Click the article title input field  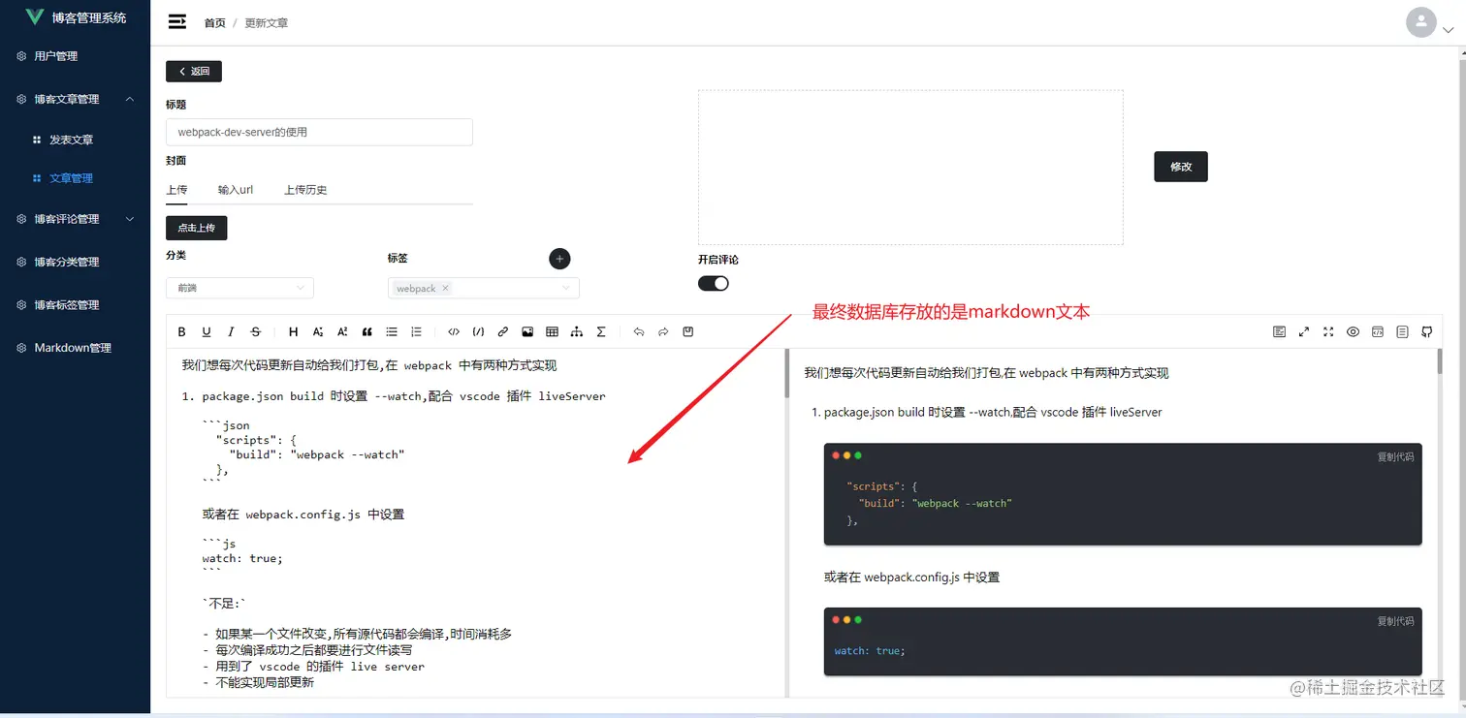click(x=319, y=132)
